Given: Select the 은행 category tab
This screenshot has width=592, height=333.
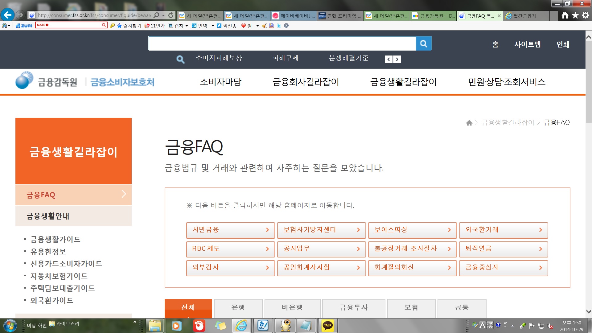Looking at the screenshot, I should point(237,308).
